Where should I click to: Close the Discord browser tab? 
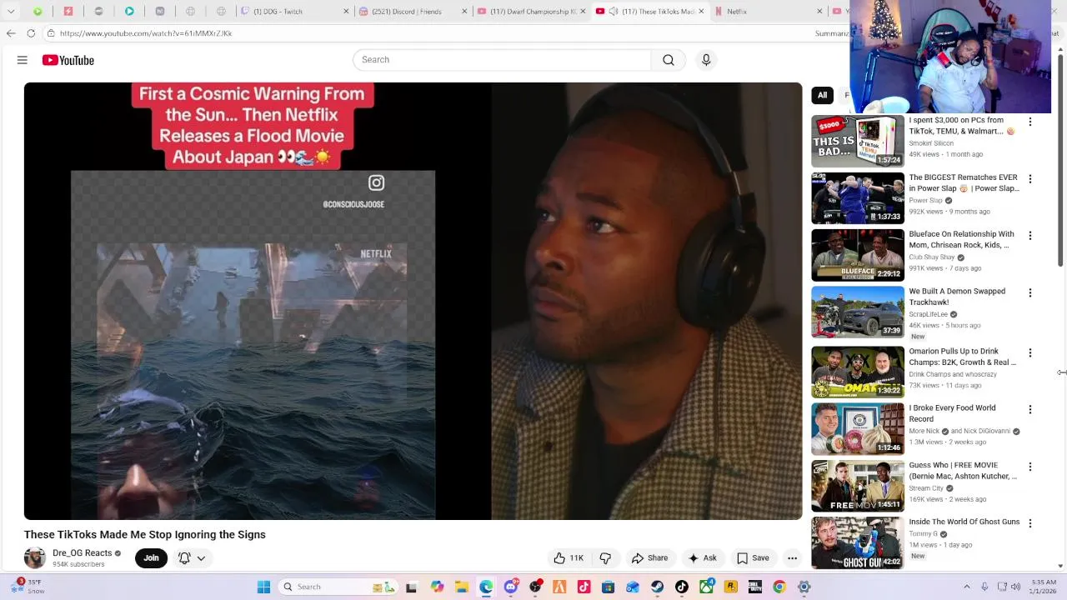pyautogui.click(x=463, y=12)
